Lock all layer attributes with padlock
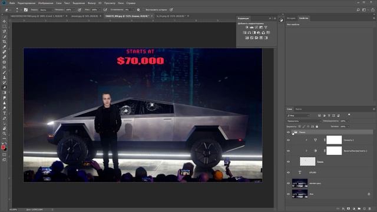This screenshot has height=212, width=377. click(x=317, y=127)
